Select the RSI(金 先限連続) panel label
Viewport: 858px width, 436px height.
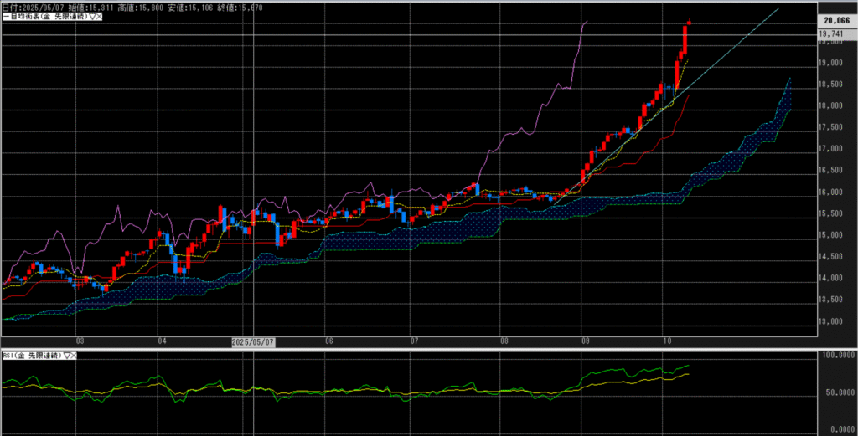point(31,356)
